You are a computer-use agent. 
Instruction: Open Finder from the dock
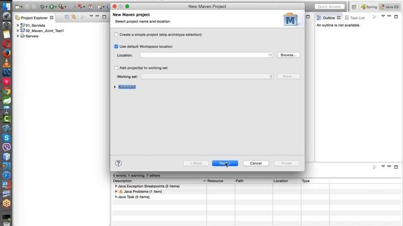(x=6, y=7)
